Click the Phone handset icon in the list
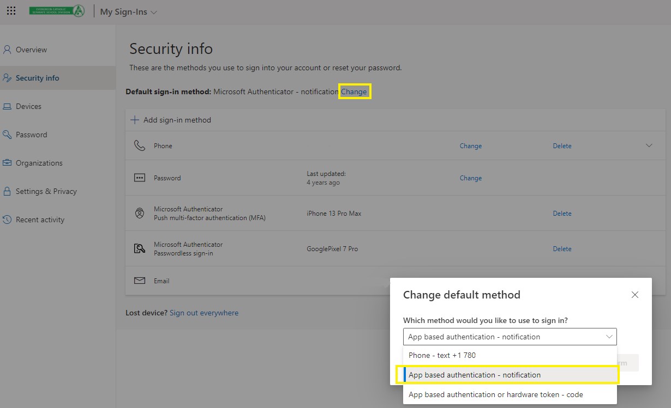 pyautogui.click(x=140, y=145)
